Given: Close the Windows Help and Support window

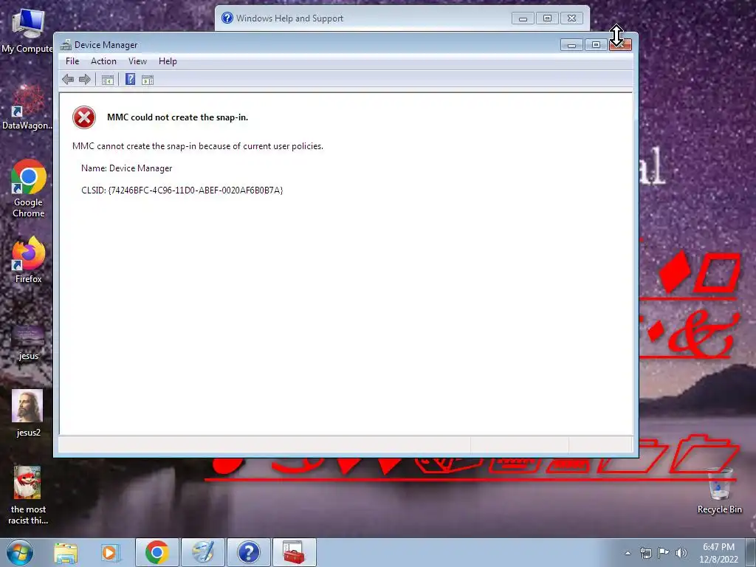Looking at the screenshot, I should (571, 18).
